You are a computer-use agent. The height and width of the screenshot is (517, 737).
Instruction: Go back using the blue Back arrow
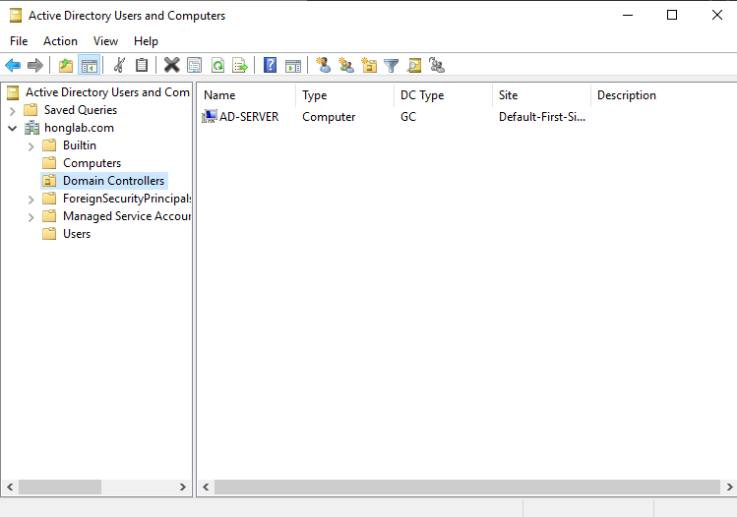click(x=13, y=65)
